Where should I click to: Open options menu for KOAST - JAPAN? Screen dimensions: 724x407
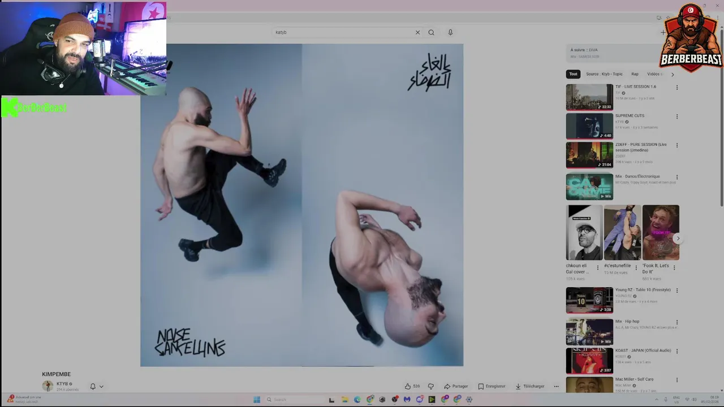pyautogui.click(x=676, y=351)
